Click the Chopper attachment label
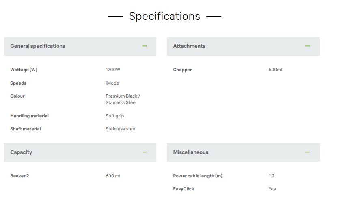The height and width of the screenshot is (205, 337). tap(182, 70)
